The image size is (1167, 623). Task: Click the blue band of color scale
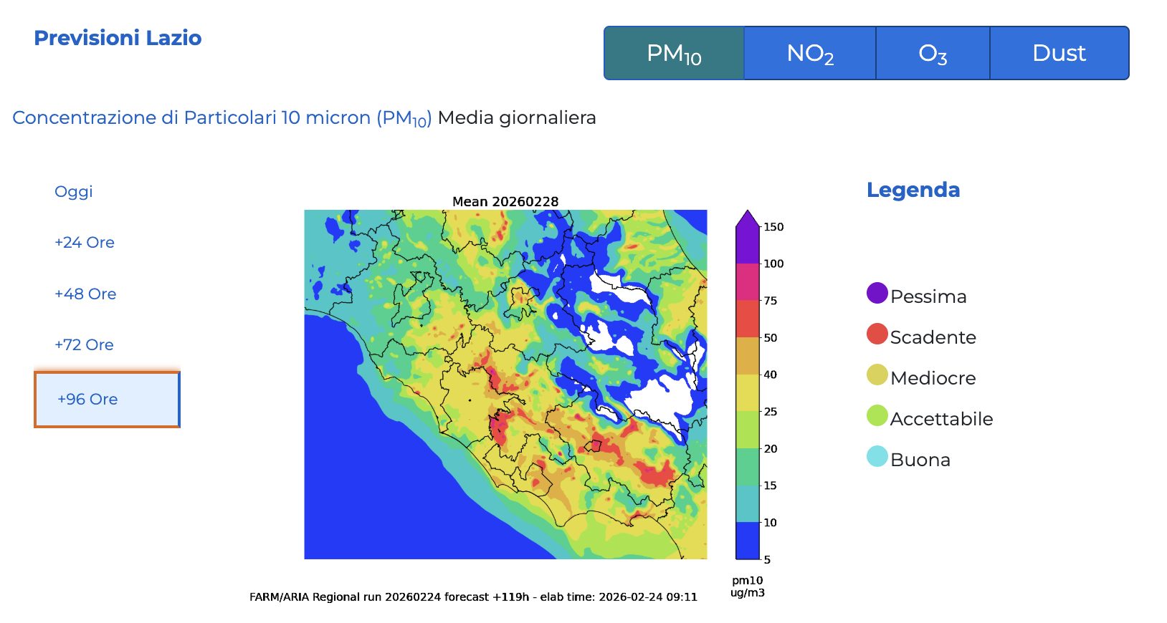(x=747, y=541)
